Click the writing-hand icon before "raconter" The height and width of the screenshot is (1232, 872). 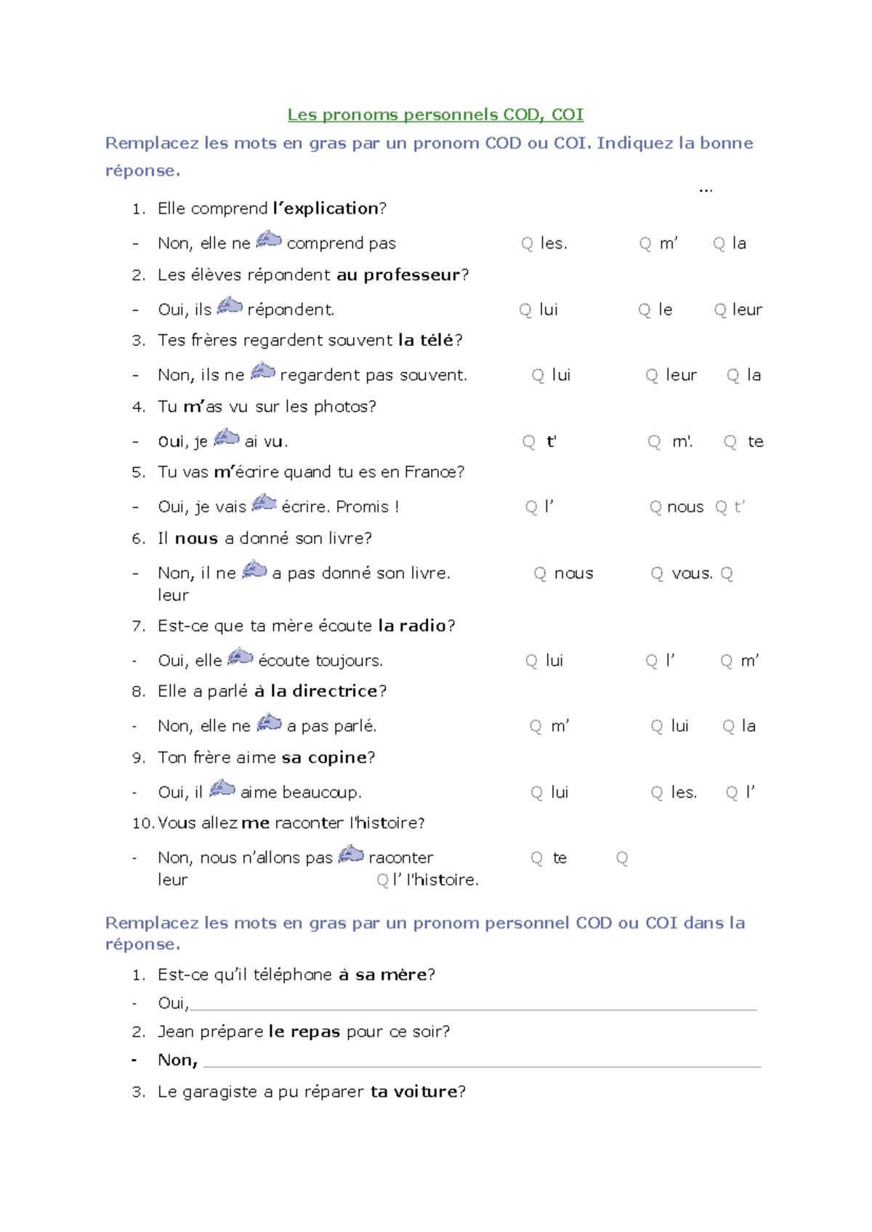point(350,854)
